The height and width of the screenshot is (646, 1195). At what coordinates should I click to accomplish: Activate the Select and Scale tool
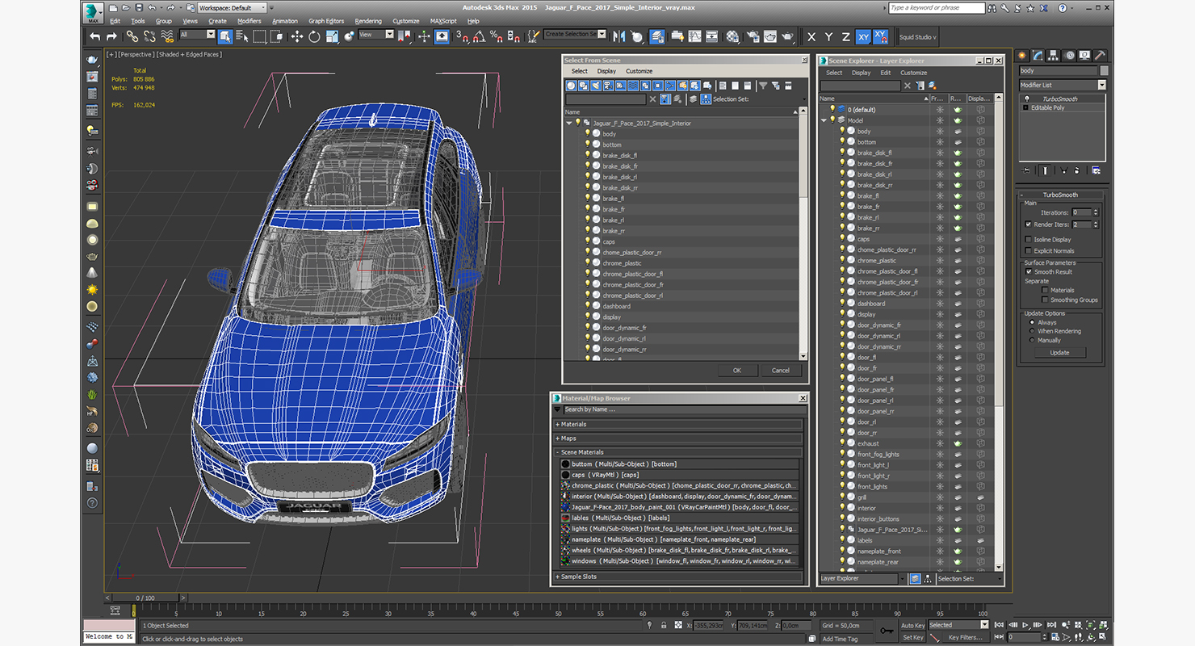click(332, 36)
